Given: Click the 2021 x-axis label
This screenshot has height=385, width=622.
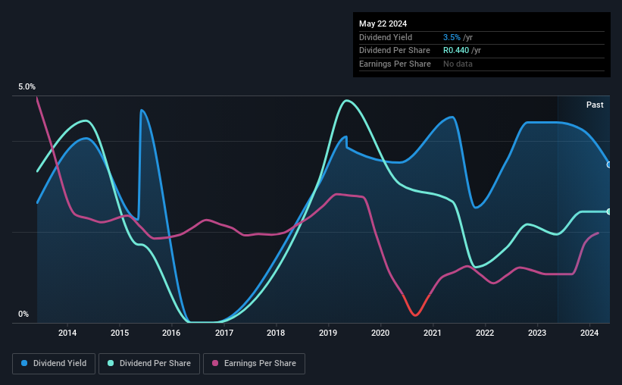Looking at the screenshot, I should [433, 333].
